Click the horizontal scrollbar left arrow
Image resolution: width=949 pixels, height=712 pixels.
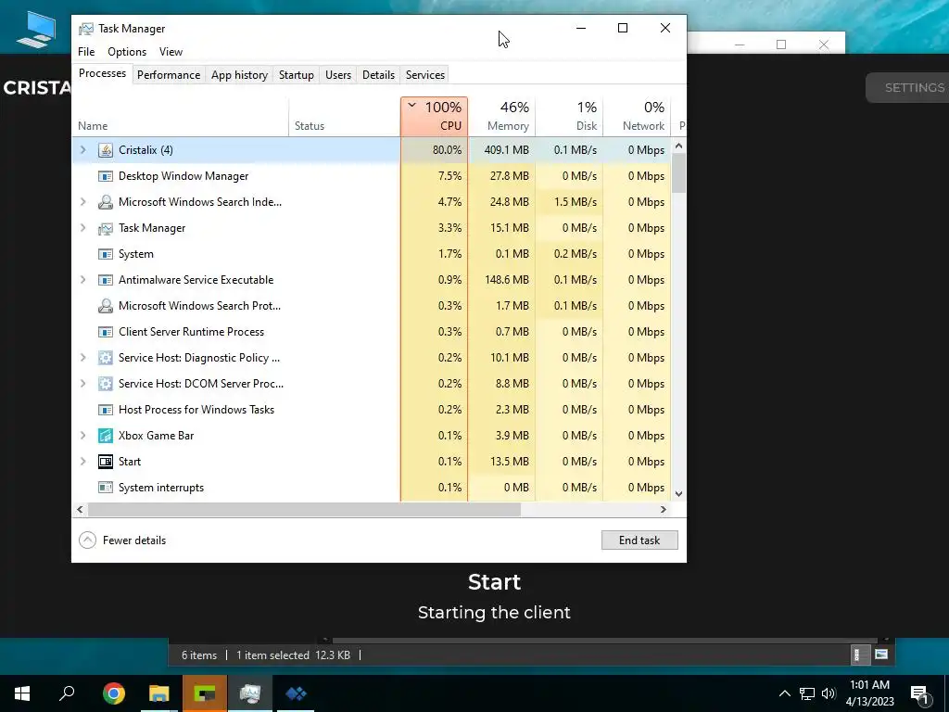point(80,510)
